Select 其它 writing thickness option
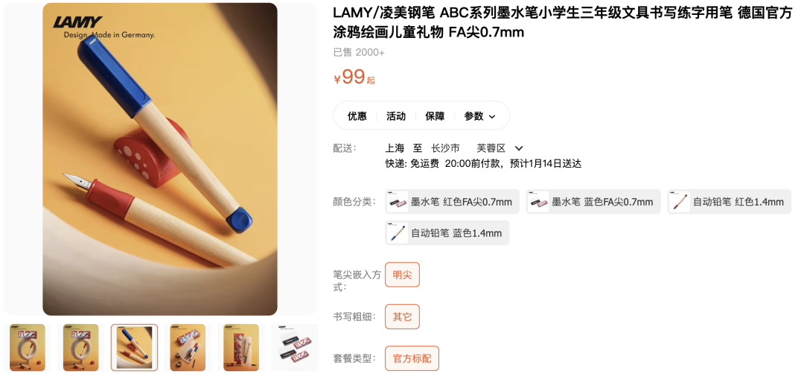This screenshot has height=374, width=804. (x=403, y=317)
